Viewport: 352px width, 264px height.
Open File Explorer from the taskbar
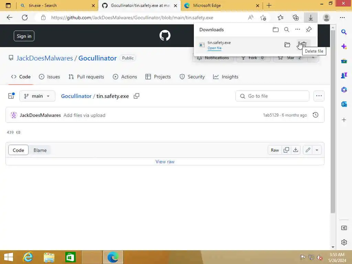tap(49, 257)
